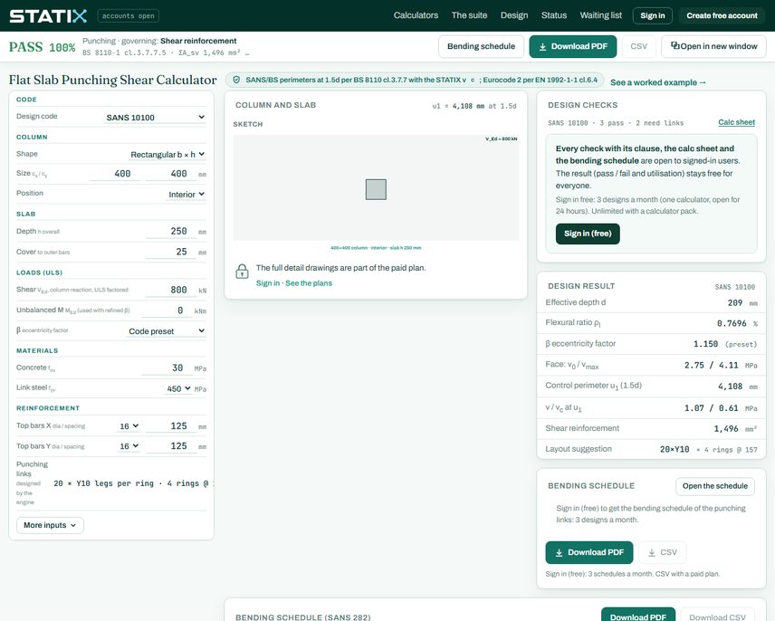Click the Top bars X spacing field

pos(171,425)
